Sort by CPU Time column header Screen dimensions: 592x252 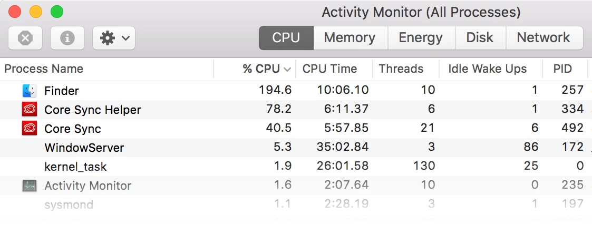(x=329, y=69)
